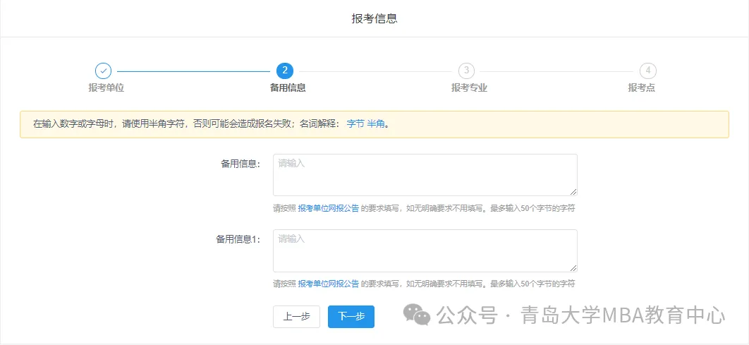Select the 备用信息 step label
749x345 pixels.
[288, 88]
